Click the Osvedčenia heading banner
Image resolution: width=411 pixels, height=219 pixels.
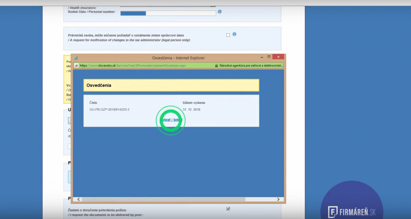(x=171, y=85)
